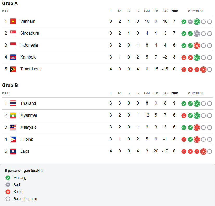Click the Kalah legend red cross icon

point(8,192)
